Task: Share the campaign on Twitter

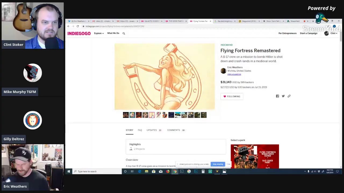Action: point(283,96)
